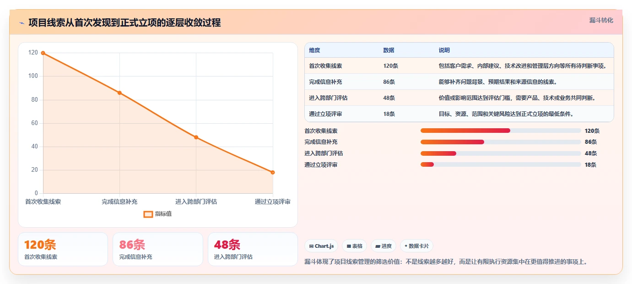Click the y-axis value 60

(35, 123)
